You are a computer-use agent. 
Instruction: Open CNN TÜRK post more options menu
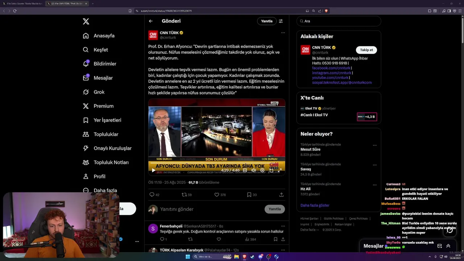click(x=283, y=33)
